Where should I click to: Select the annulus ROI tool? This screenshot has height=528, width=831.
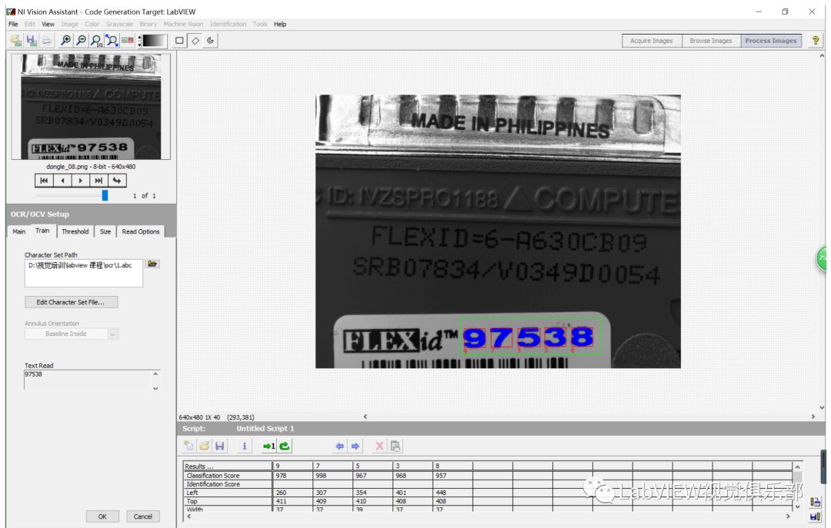coord(211,40)
